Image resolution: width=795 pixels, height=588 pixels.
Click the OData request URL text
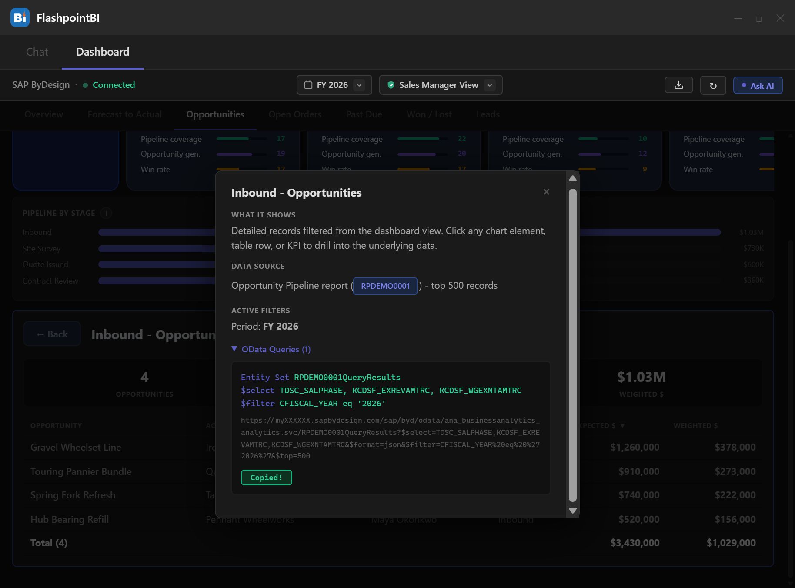[x=390, y=438]
